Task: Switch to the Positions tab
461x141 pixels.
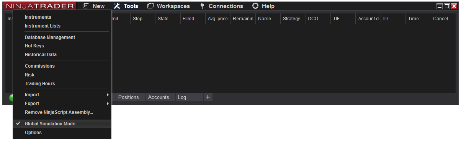Action: [128, 97]
